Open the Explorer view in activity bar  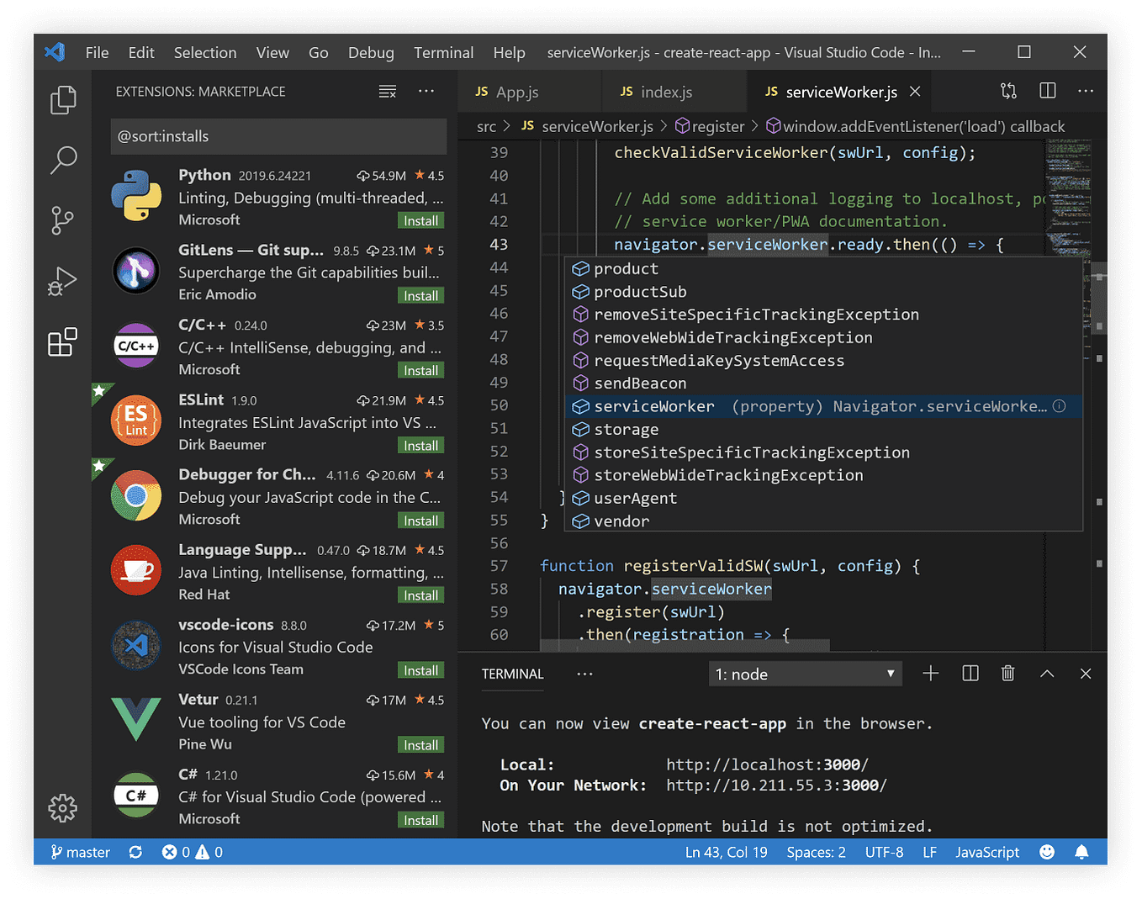pos(63,100)
